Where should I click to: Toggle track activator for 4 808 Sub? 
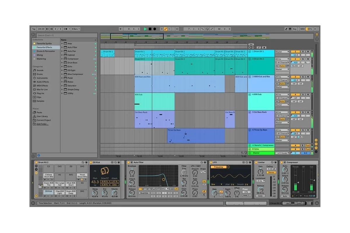point(295,94)
